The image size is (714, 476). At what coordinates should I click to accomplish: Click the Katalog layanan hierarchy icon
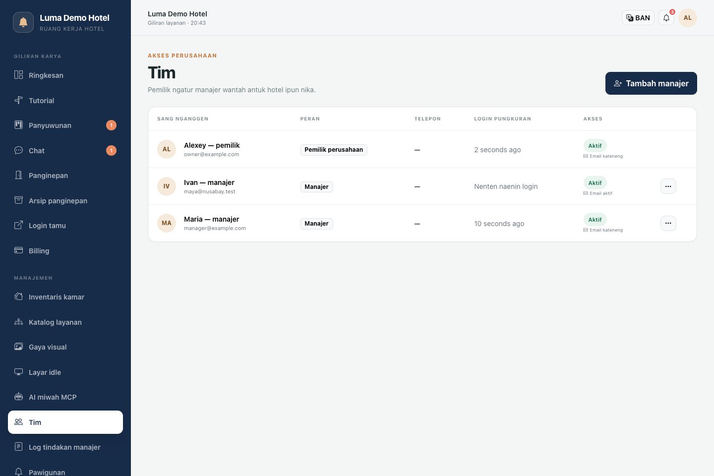(18, 322)
